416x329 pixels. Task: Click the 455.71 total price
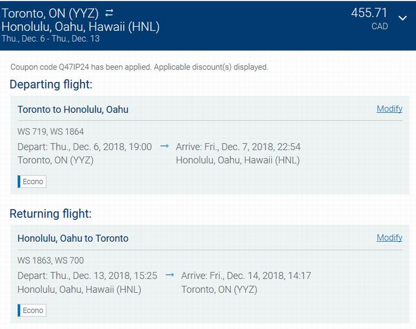pos(369,12)
